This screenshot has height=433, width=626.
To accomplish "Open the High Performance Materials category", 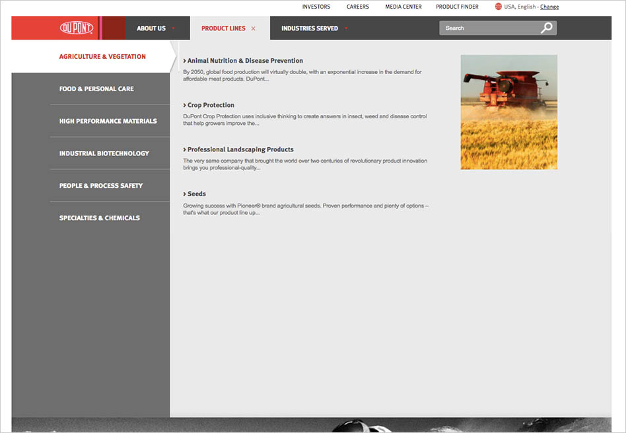I will (x=108, y=121).
